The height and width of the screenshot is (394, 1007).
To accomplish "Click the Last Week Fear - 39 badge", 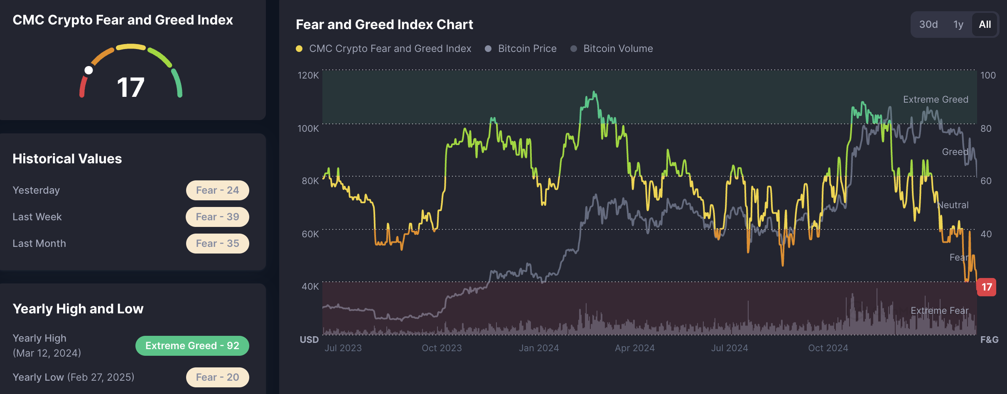I will [217, 217].
